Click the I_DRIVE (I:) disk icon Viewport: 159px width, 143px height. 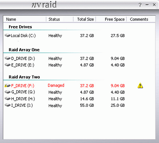(x=8, y=105)
